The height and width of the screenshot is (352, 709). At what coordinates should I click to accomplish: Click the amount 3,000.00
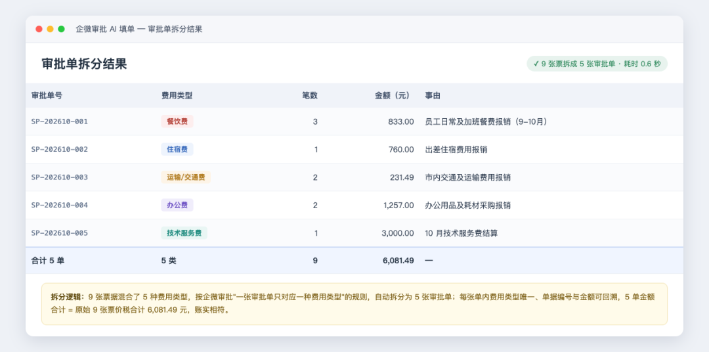398,233
